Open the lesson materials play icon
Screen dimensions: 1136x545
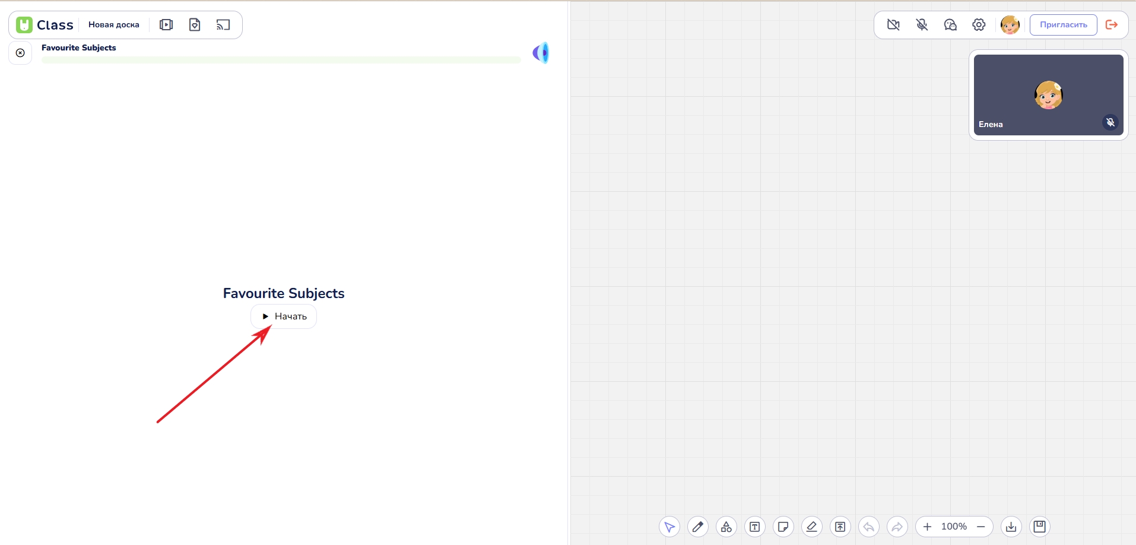tap(166, 25)
